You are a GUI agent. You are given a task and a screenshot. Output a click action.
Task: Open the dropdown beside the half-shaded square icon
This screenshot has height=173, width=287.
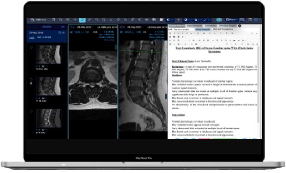(x=173, y=20)
